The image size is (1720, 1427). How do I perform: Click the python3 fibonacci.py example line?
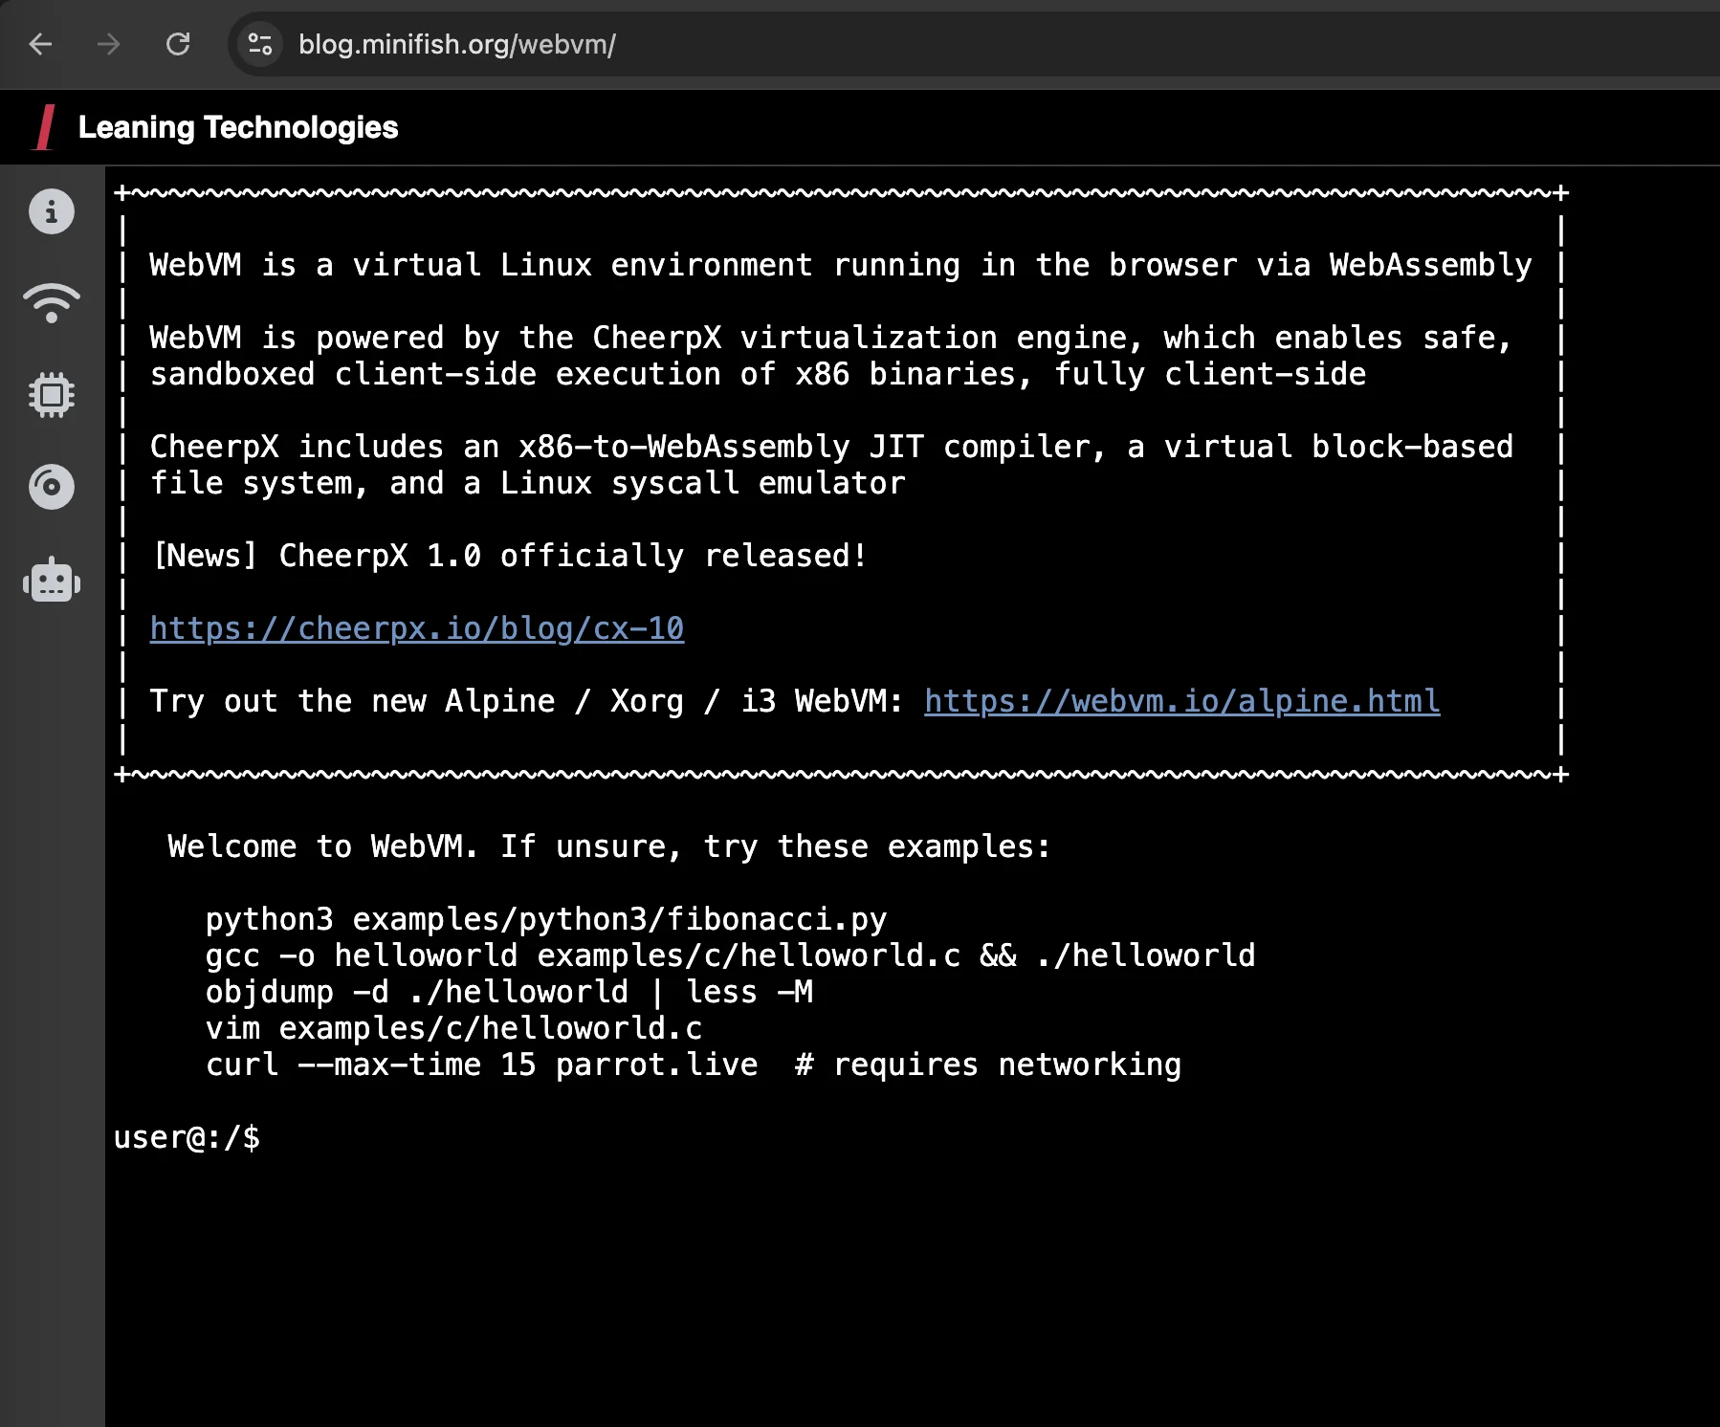click(546, 919)
